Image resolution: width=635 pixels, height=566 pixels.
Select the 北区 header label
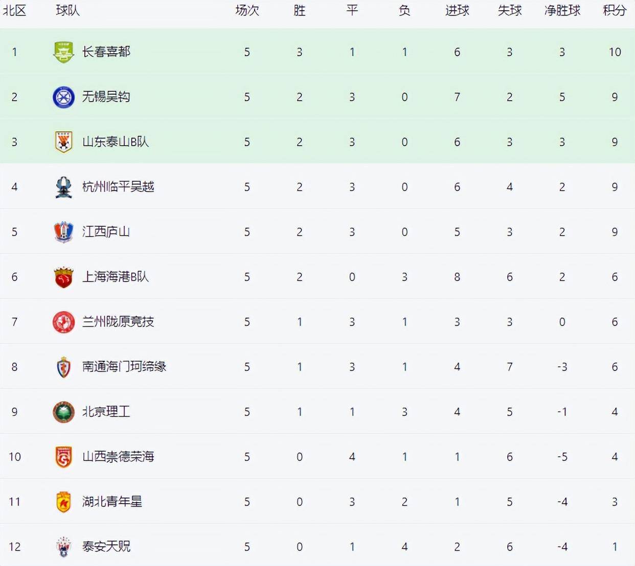pos(14,10)
